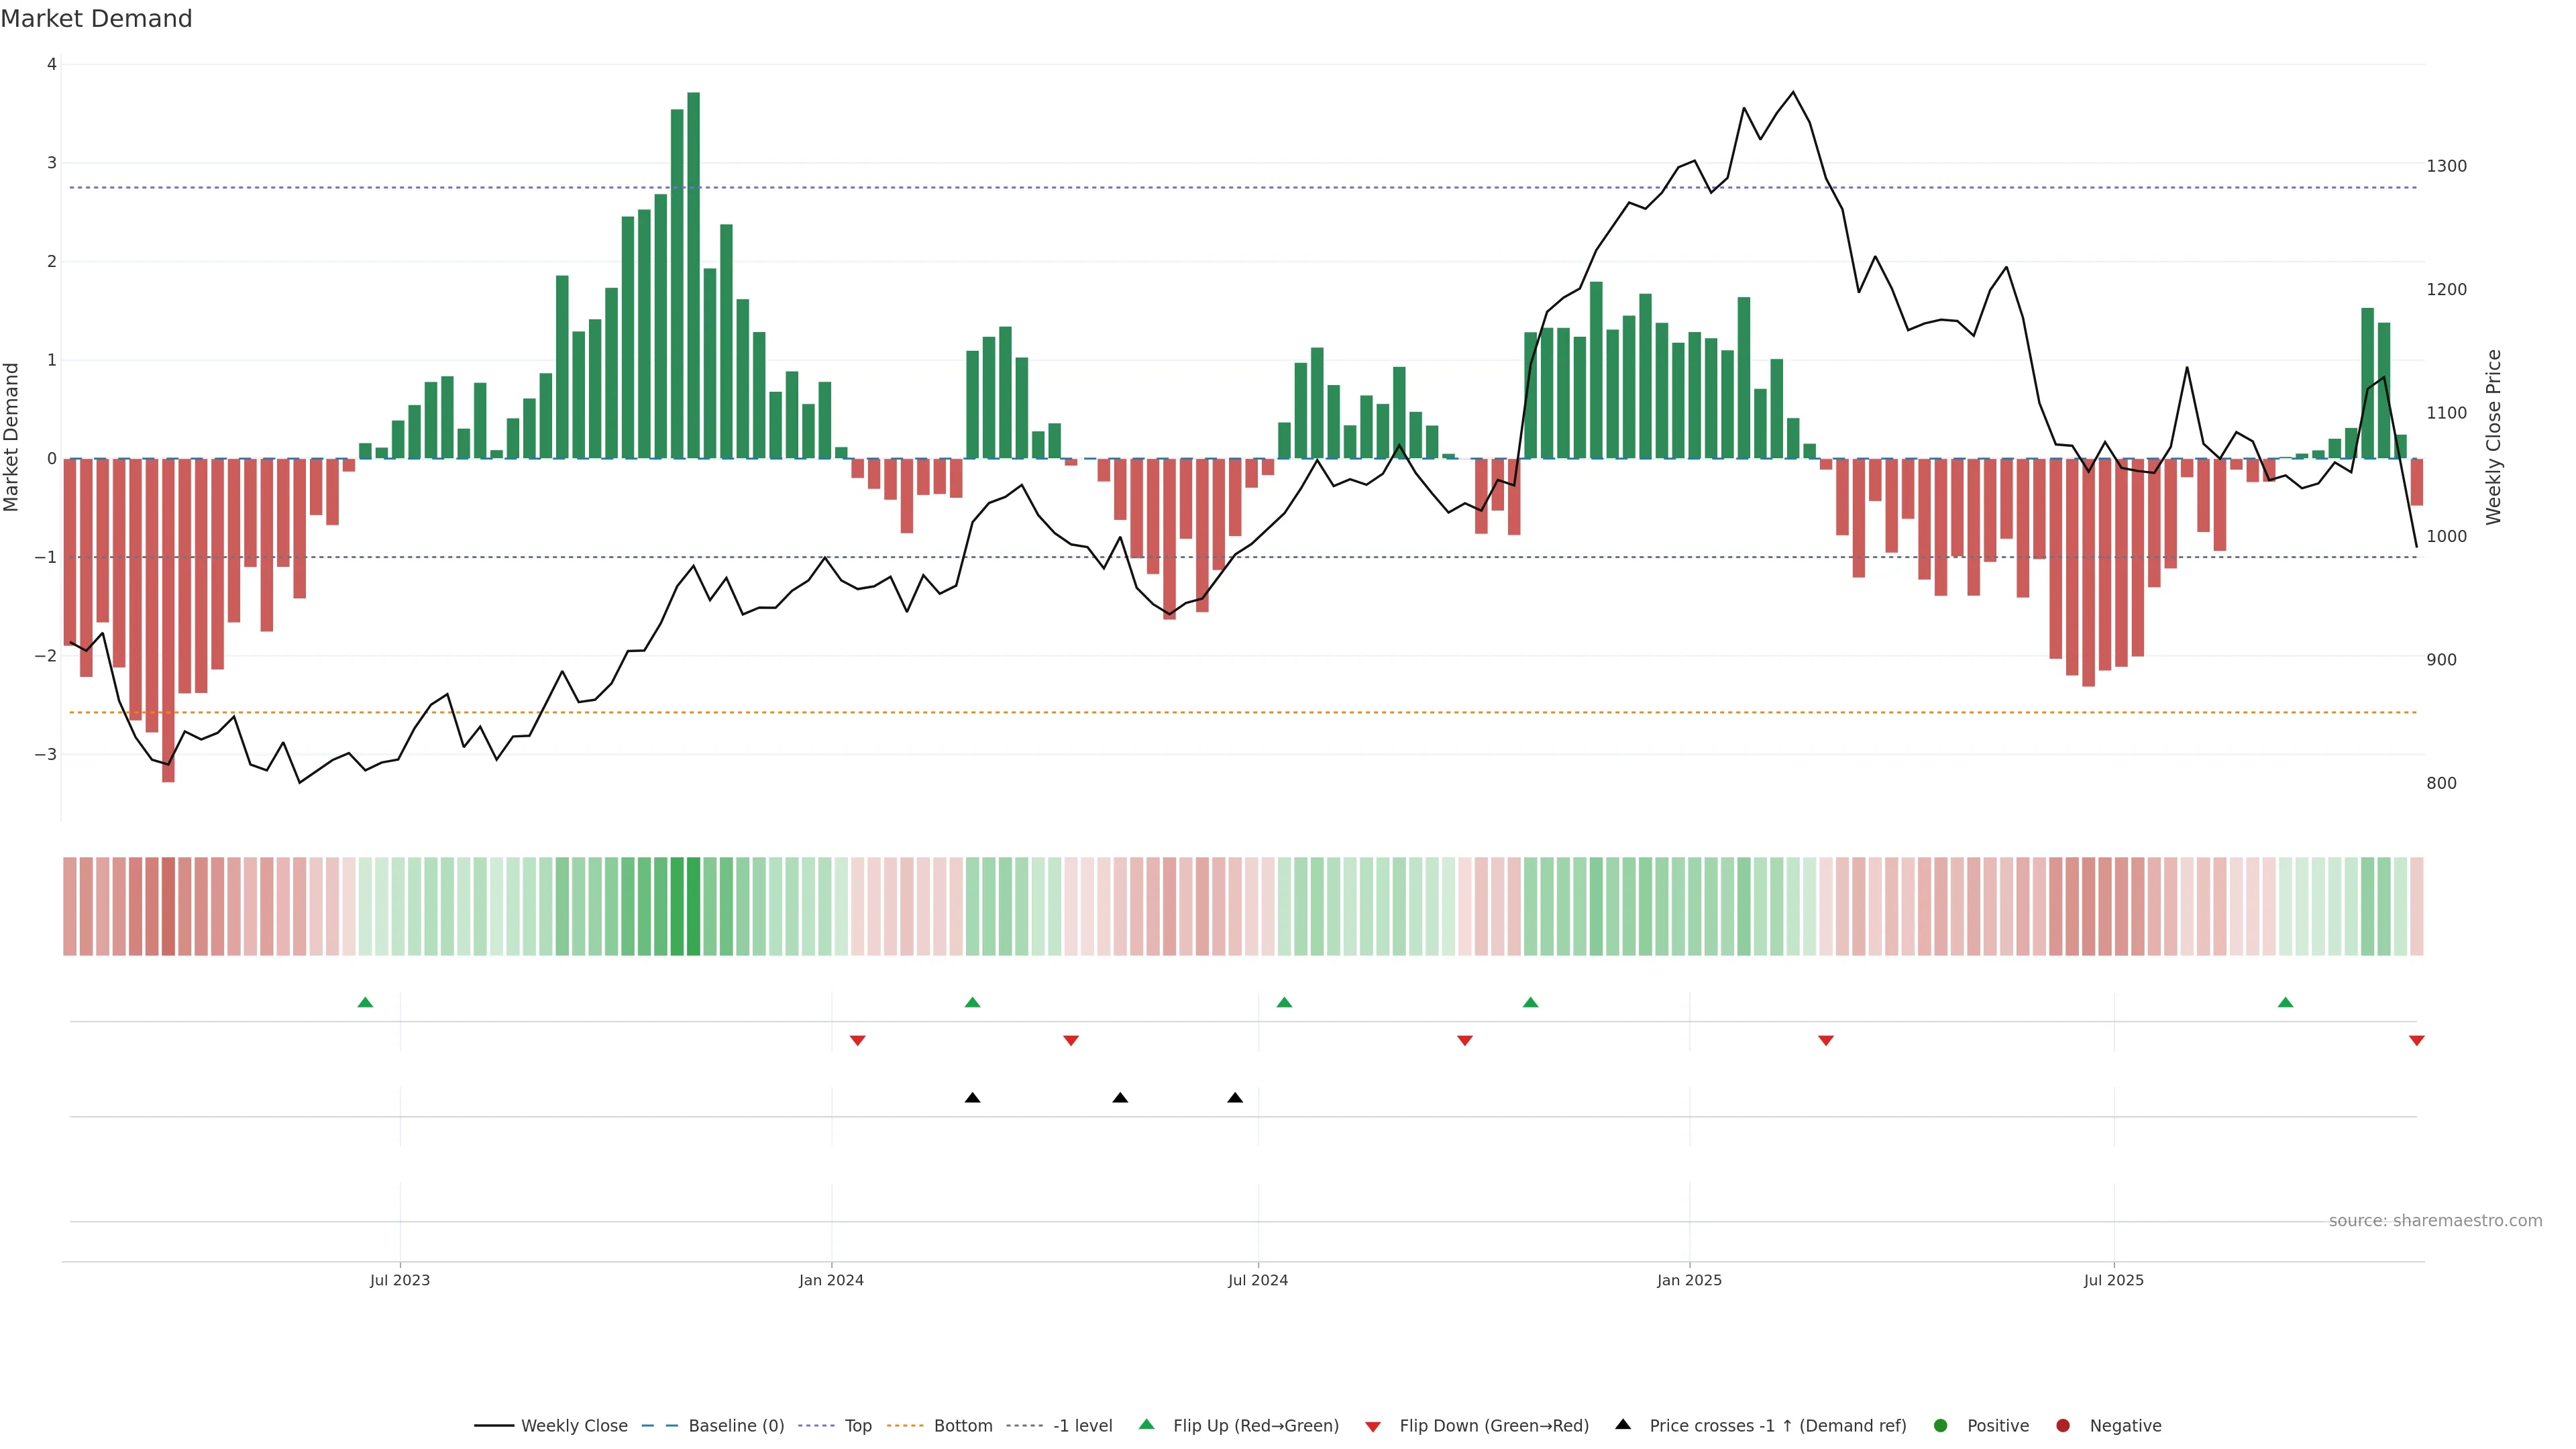Click the first green Flip Up marker before Jul 2023
This screenshot has width=2576, height=1449.
[x=365, y=1003]
